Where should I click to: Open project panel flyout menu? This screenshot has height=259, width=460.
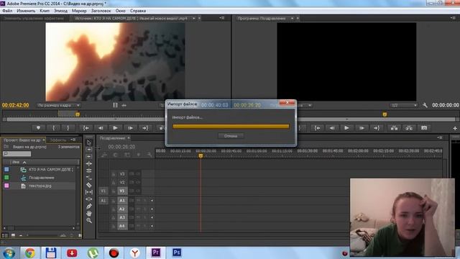pyautogui.click(x=73, y=140)
